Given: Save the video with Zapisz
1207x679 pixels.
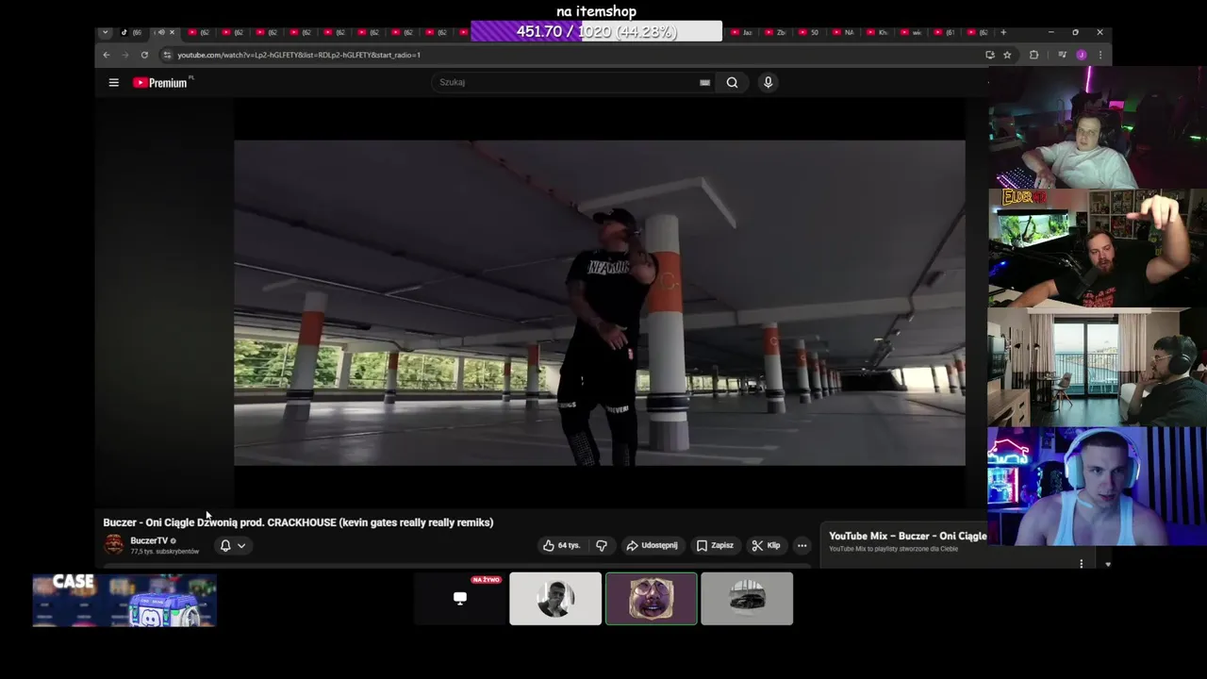Looking at the screenshot, I should pos(715,545).
